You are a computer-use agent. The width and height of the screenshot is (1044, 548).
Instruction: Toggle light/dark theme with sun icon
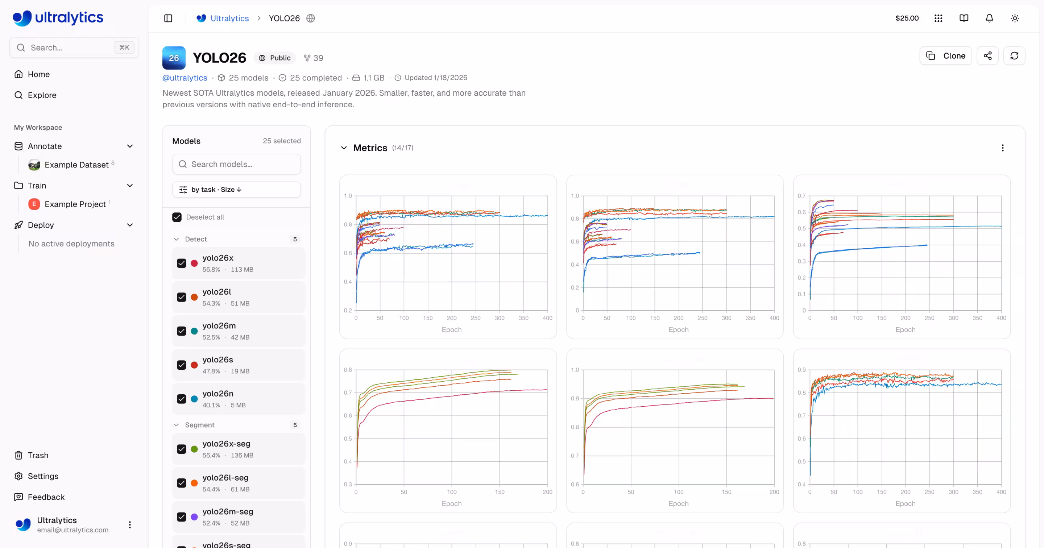click(x=1014, y=18)
